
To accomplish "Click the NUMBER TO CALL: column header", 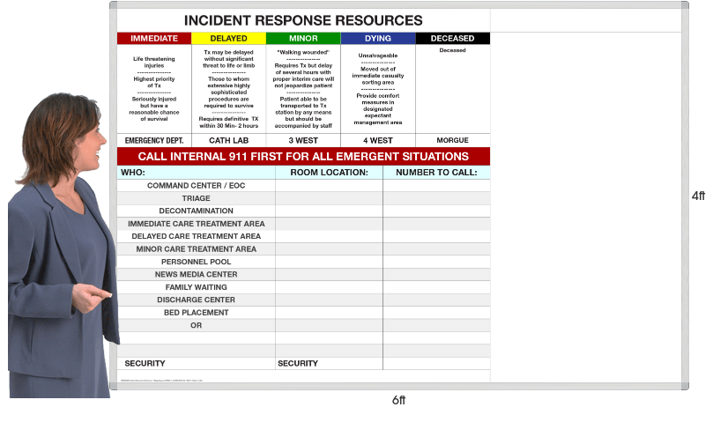I will pos(436,173).
